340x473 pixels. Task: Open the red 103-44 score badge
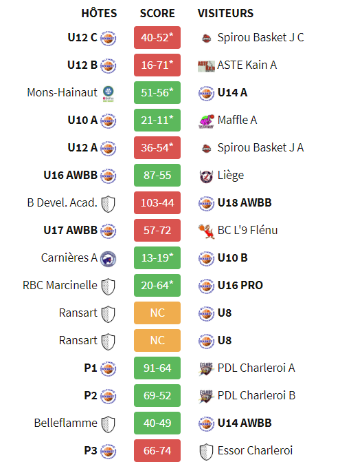tap(157, 202)
